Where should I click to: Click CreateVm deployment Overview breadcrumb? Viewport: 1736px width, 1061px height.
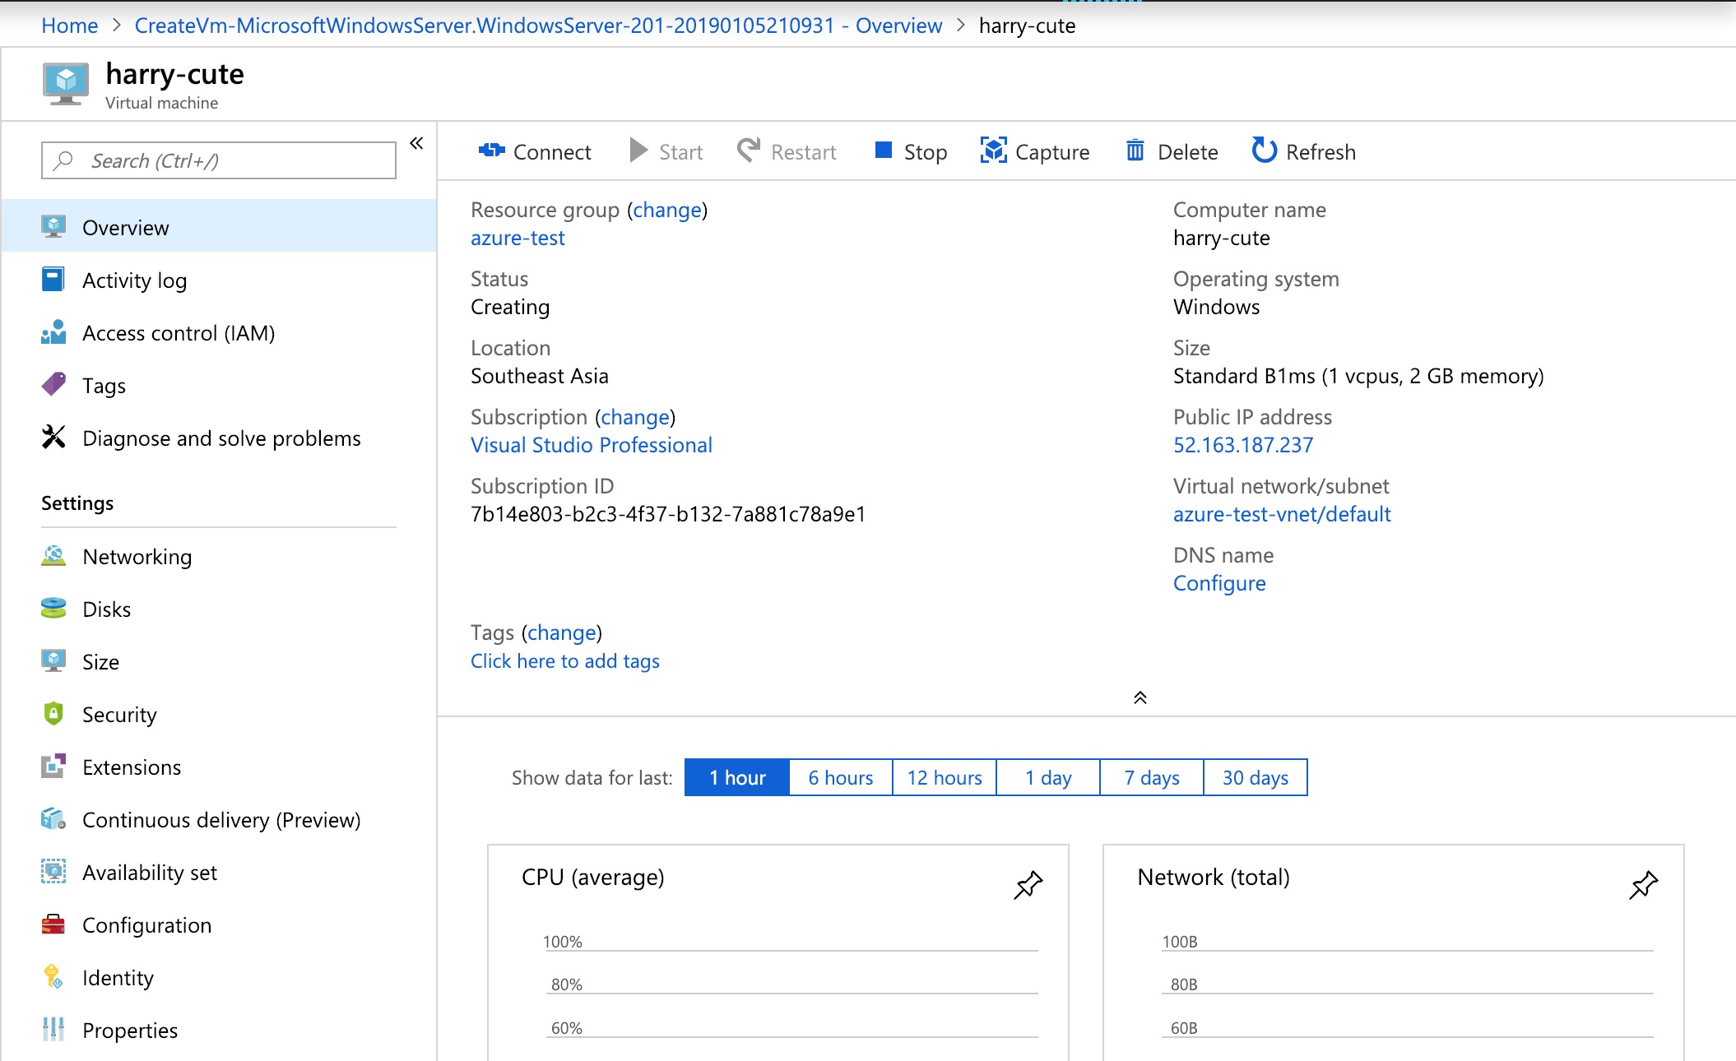538,25
